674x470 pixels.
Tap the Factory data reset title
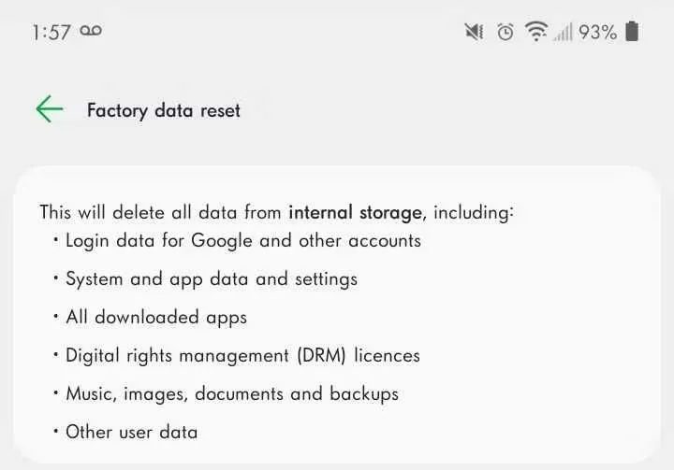click(x=164, y=110)
